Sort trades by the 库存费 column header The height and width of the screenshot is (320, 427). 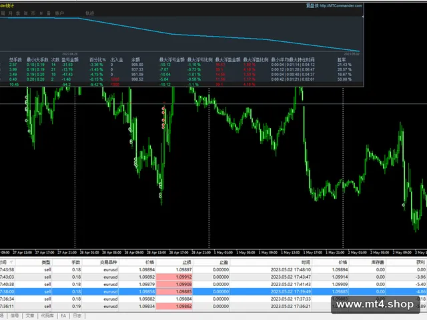378,262
